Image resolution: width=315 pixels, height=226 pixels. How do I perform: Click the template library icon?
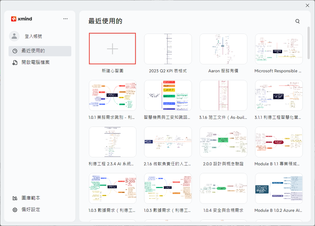pyautogui.click(x=15, y=198)
